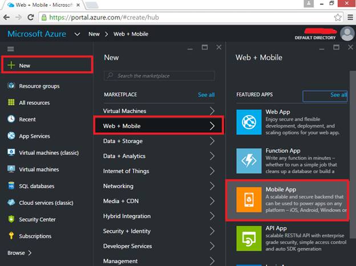
Task: Click the Subscriptions key icon
Action: (x=11, y=236)
